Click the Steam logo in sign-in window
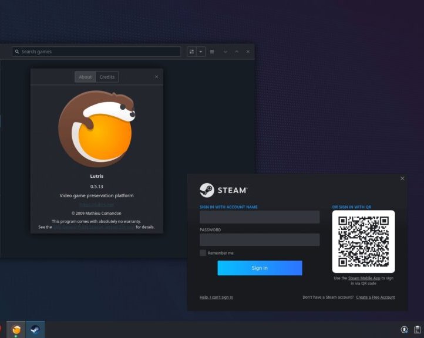 pyautogui.click(x=223, y=190)
